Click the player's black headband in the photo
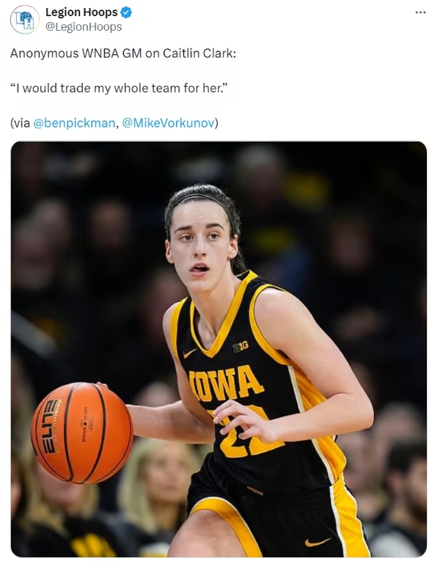The height and width of the screenshot is (561, 432). pos(200,199)
